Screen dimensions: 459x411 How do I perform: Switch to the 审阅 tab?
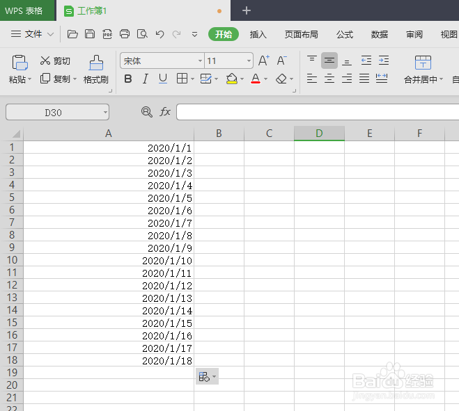tap(414, 35)
